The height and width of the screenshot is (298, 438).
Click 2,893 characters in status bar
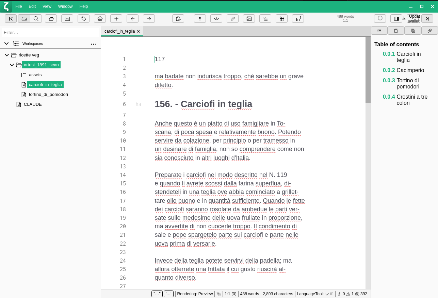click(278, 294)
